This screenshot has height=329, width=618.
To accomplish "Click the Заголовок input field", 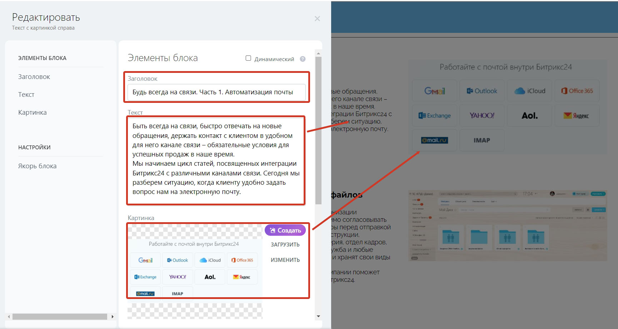I will tap(216, 92).
